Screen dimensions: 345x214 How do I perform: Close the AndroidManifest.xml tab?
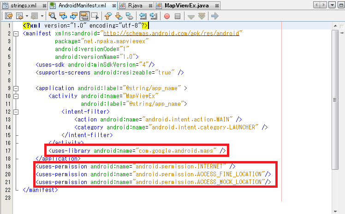114,6
